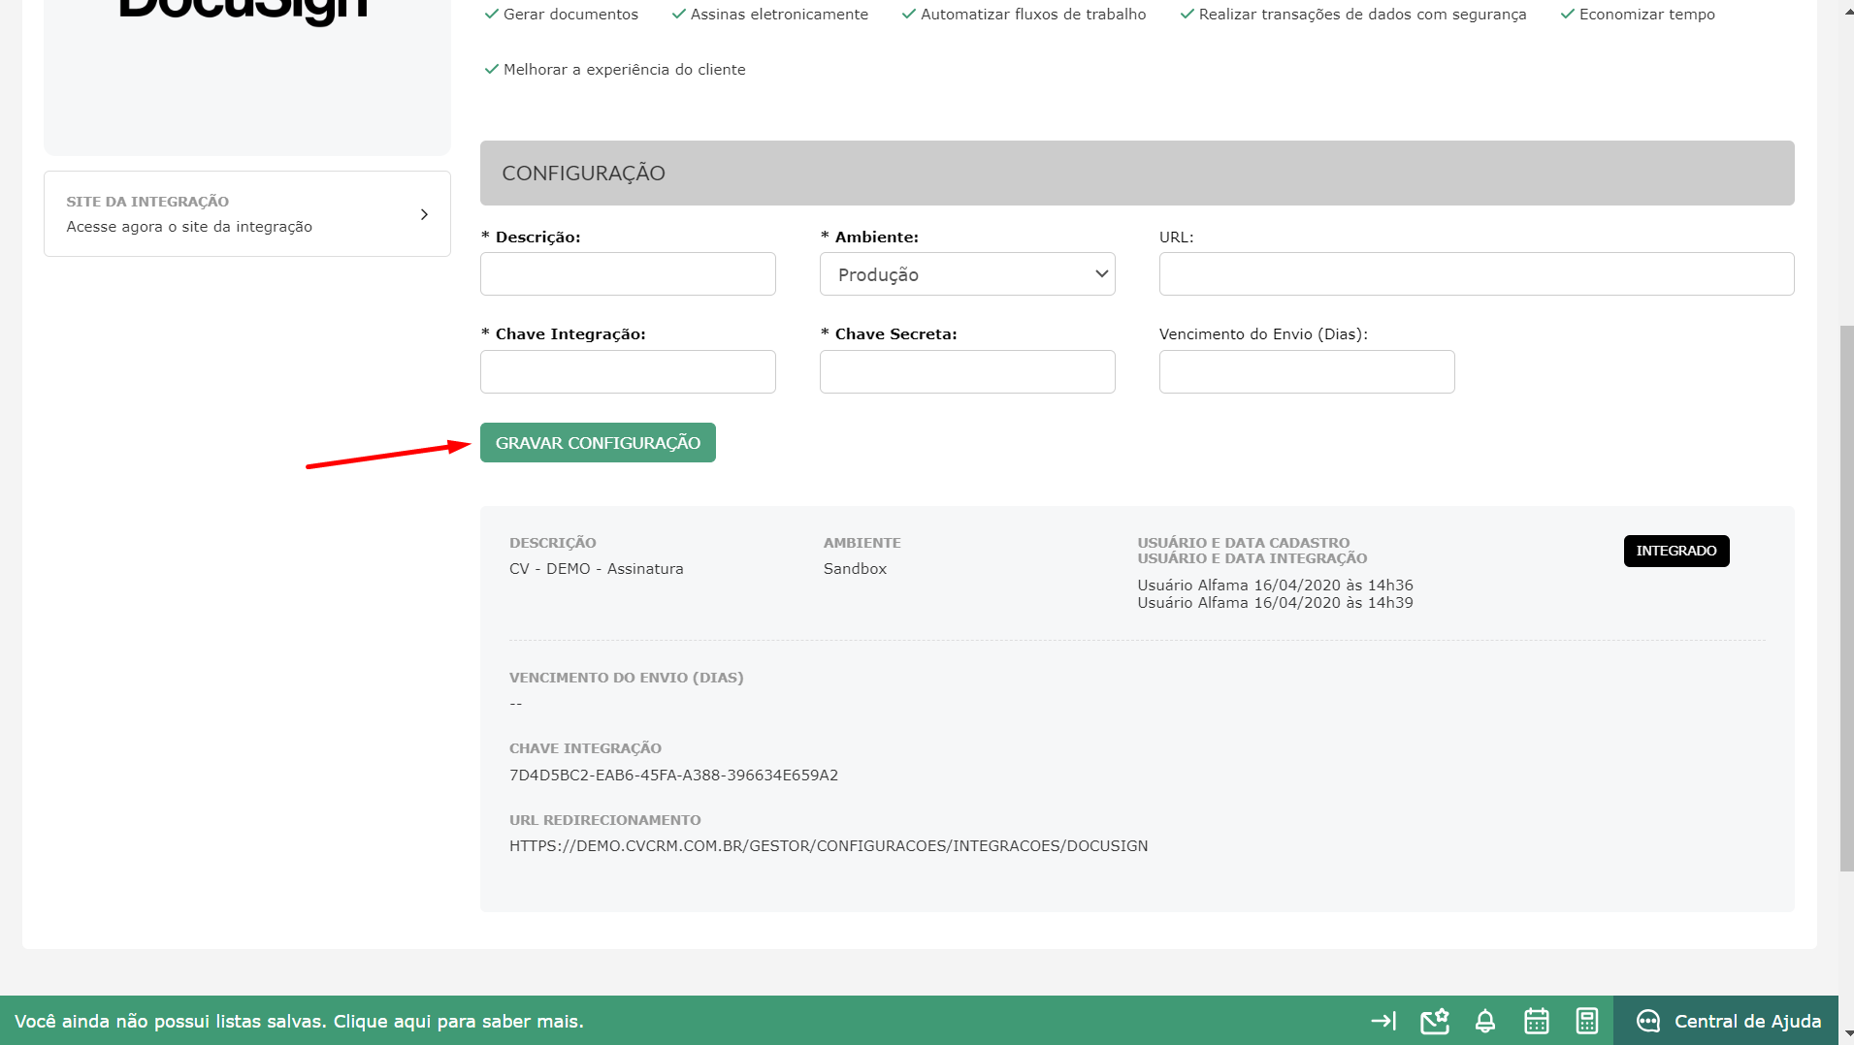Viewport: 1854px width, 1045px height.
Task: Expand Site da Integração chevron arrow
Action: click(x=424, y=214)
